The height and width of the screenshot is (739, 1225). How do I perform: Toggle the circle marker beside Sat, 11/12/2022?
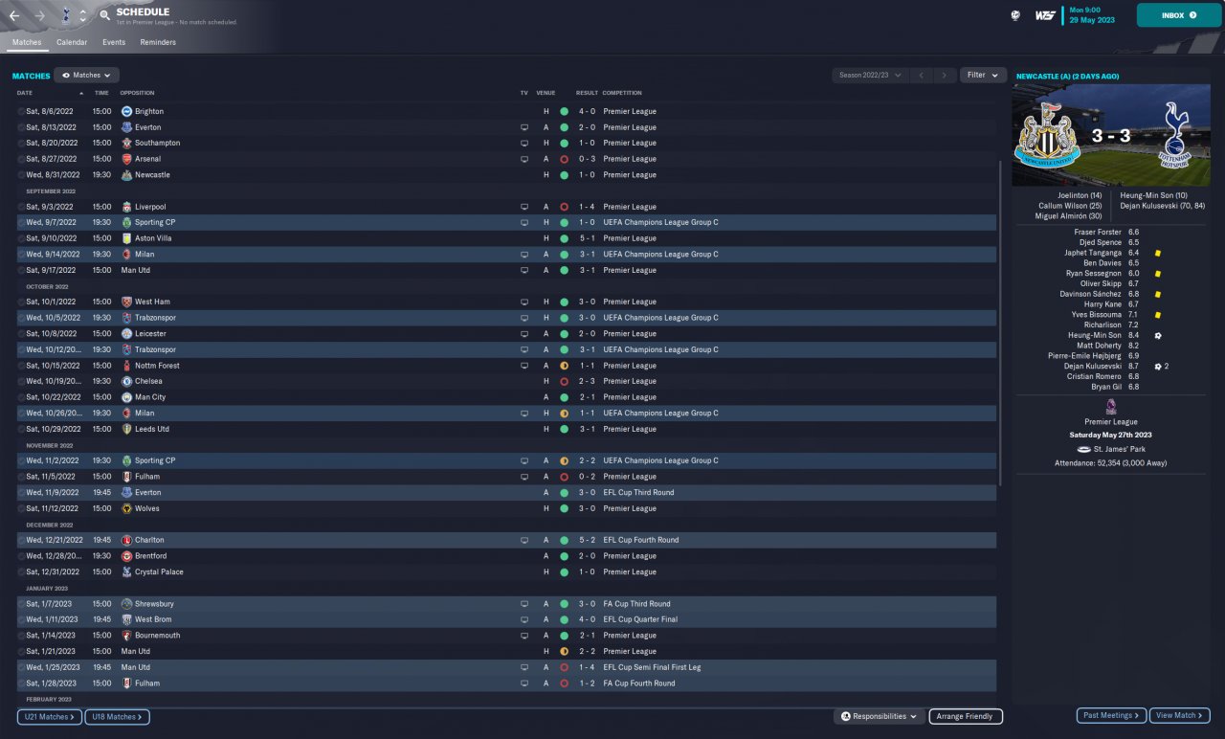pyautogui.click(x=21, y=508)
